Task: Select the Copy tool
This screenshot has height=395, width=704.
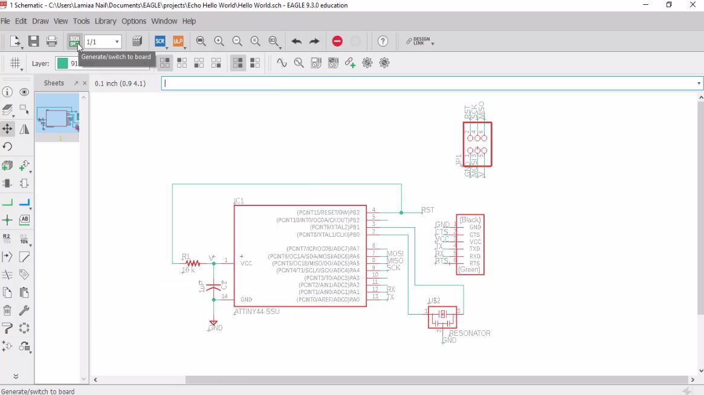Action: click(x=7, y=293)
